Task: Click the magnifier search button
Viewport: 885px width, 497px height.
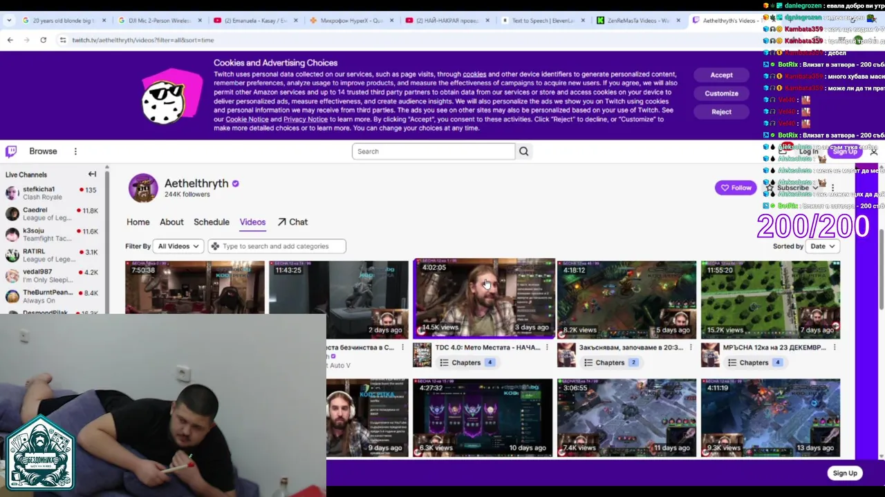Action: point(523,151)
